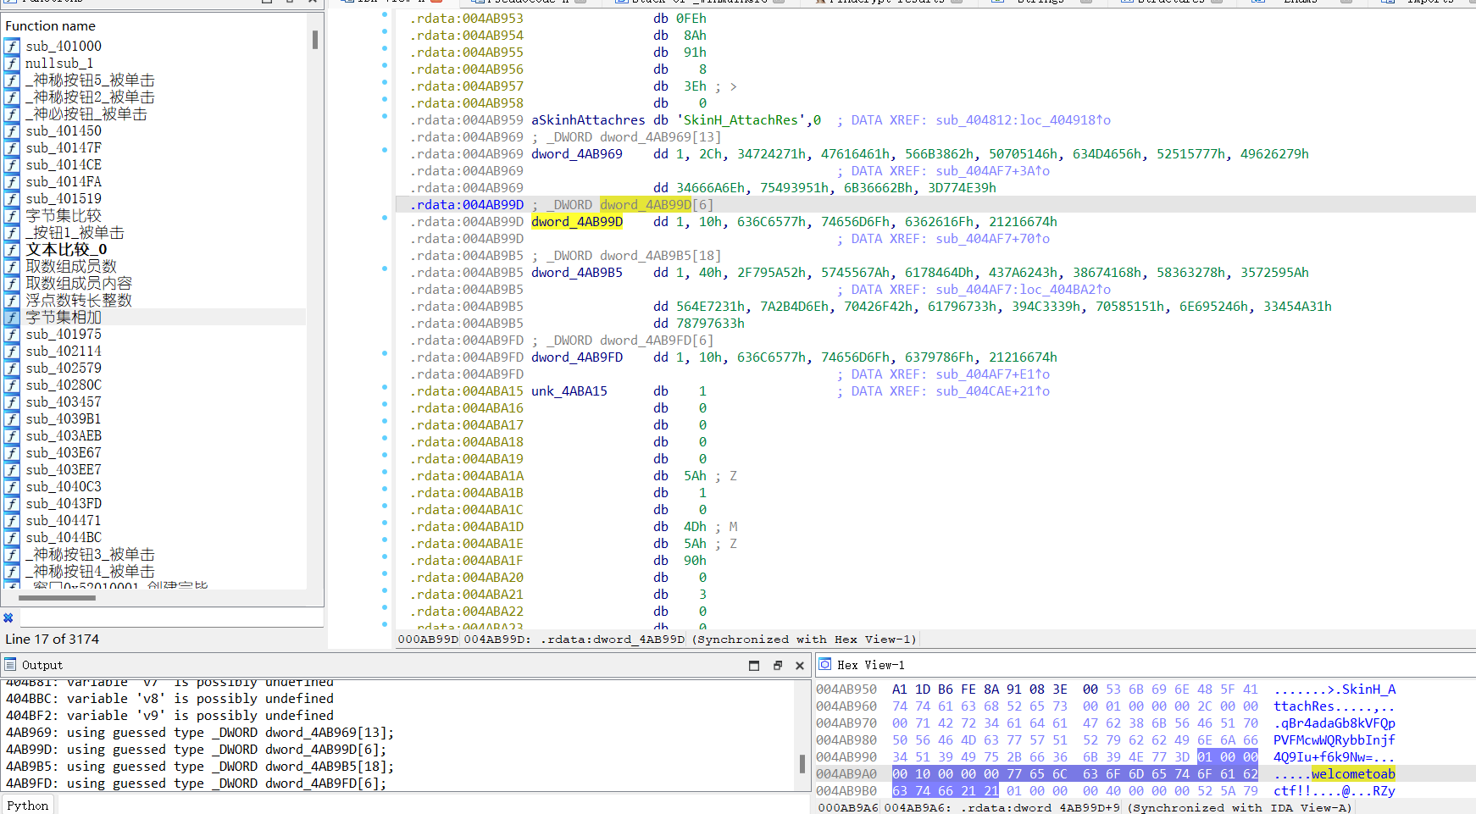
Task: Select 取数组成员内容 function
Action: pyautogui.click(x=79, y=284)
